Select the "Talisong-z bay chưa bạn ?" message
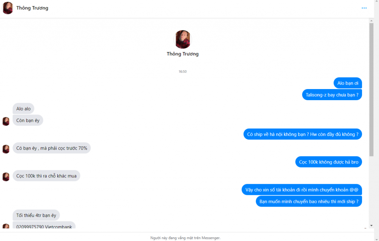This screenshot has width=379, height=241. click(x=332, y=95)
